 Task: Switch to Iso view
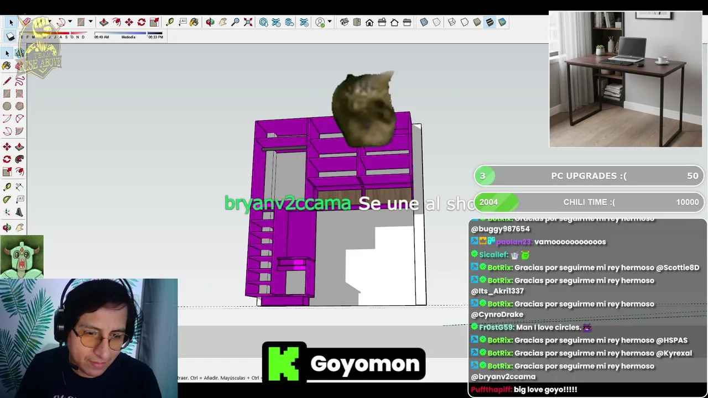pos(344,22)
